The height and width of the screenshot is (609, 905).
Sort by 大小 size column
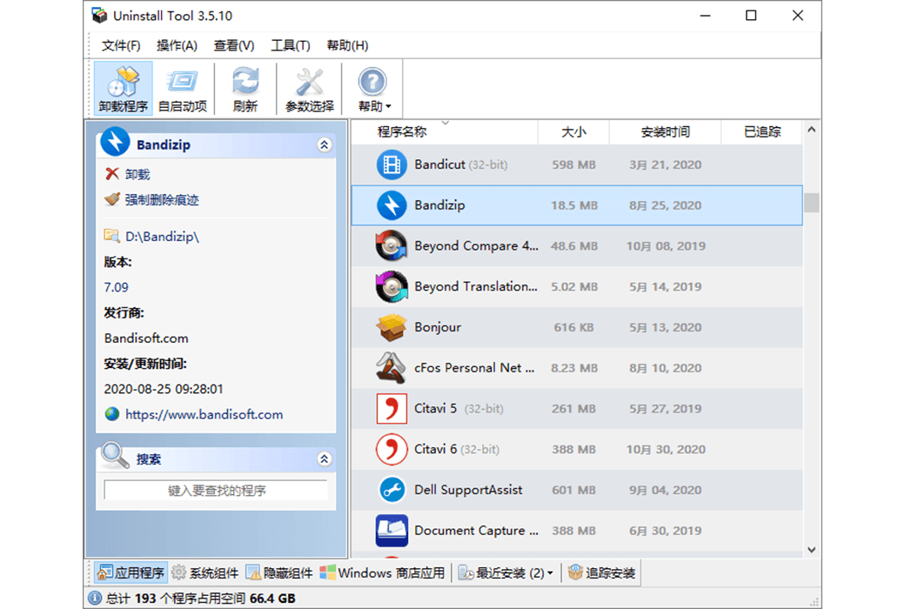573,132
